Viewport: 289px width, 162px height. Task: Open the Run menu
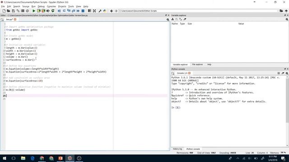coord(33,6)
